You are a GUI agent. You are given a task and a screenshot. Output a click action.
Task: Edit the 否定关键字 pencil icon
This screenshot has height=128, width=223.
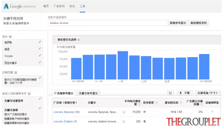[x=40, y=62]
